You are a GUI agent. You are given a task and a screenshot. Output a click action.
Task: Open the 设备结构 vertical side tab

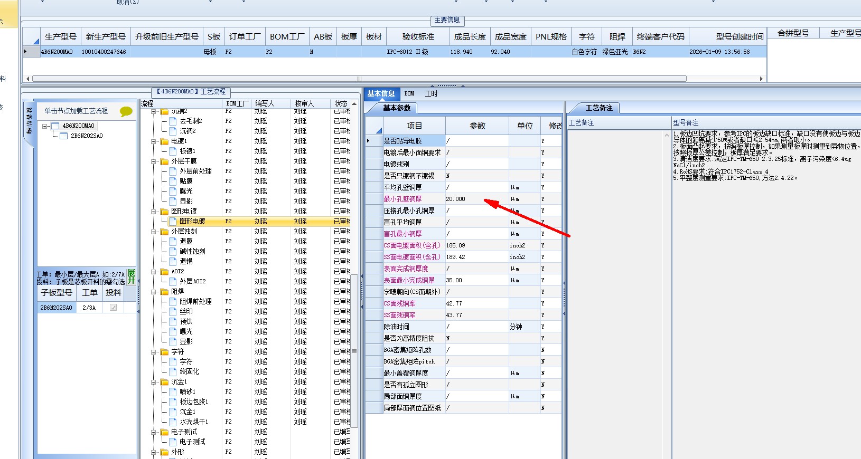29,121
